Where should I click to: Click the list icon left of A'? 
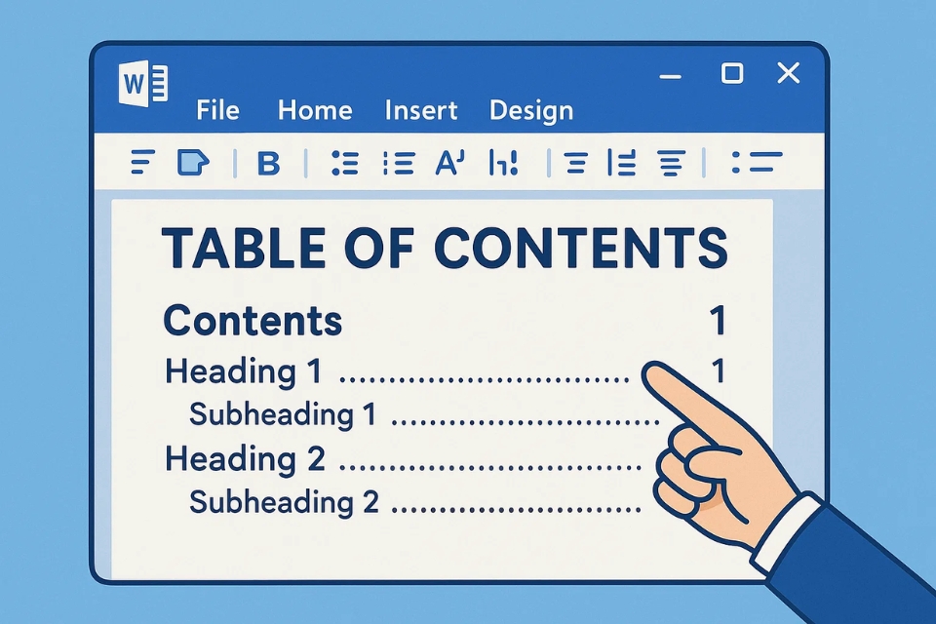[x=398, y=164]
